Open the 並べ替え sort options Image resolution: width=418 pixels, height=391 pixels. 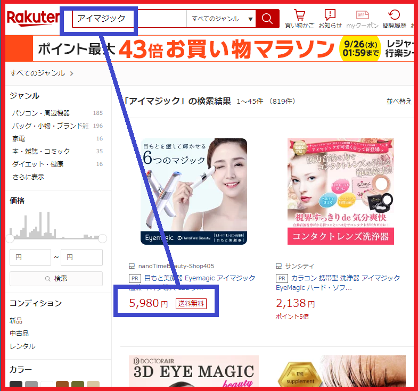[x=399, y=101]
